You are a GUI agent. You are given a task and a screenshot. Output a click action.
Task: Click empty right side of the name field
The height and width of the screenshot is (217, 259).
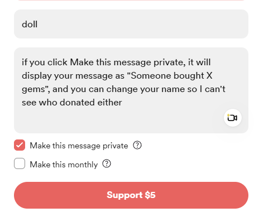coord(149,24)
